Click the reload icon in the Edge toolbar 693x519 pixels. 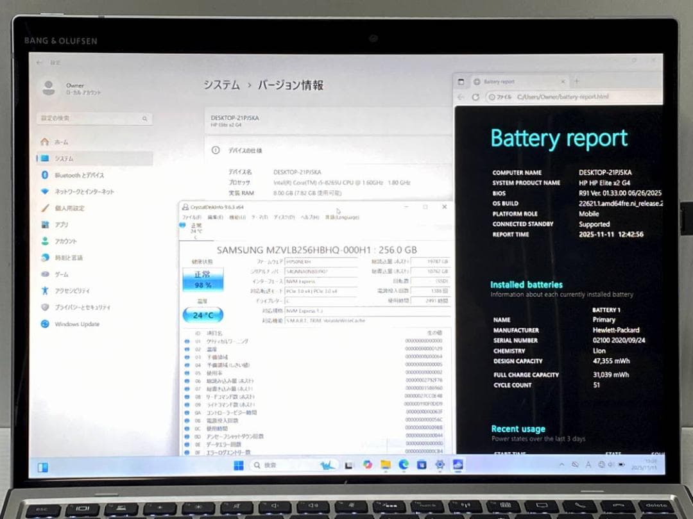pyautogui.click(x=475, y=96)
